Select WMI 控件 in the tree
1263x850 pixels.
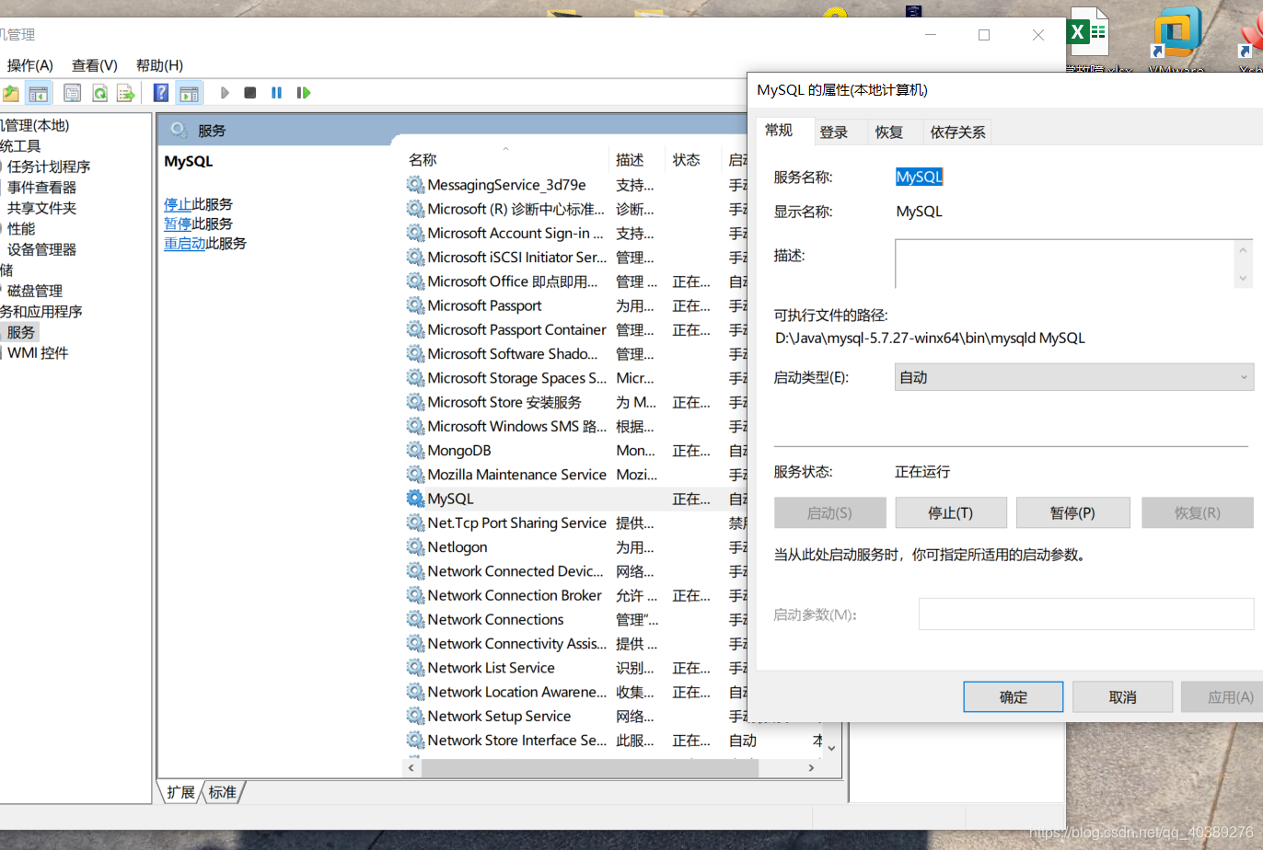(x=38, y=353)
